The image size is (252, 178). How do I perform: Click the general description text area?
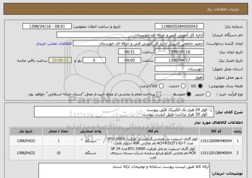(x=124, y=112)
